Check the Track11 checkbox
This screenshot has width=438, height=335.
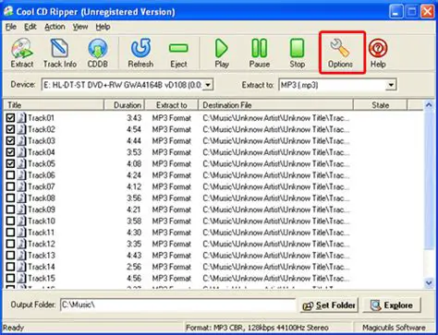coord(10,233)
